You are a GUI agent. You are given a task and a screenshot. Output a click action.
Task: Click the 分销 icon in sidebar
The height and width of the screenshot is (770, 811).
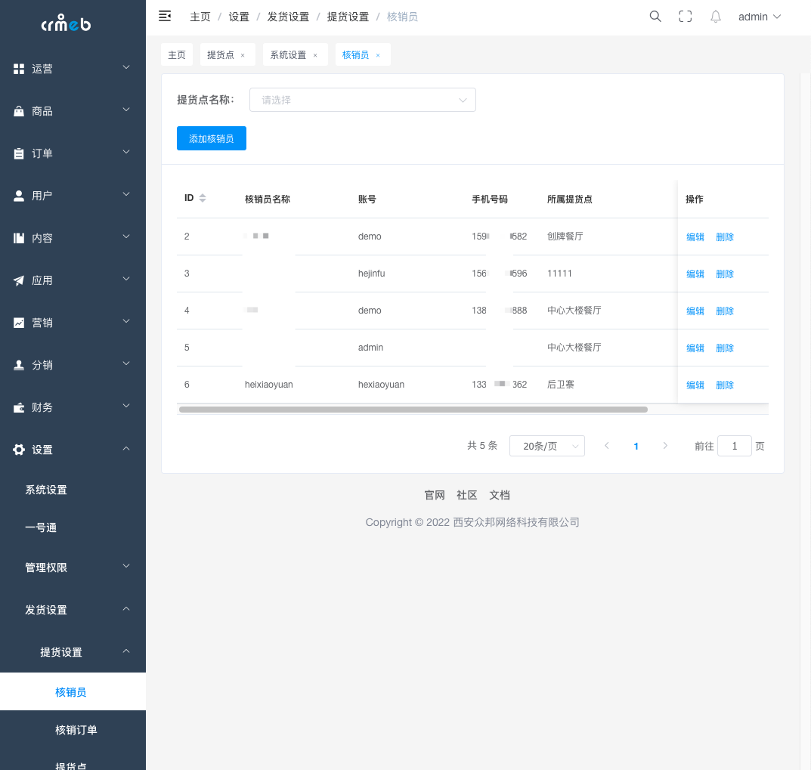(x=19, y=365)
